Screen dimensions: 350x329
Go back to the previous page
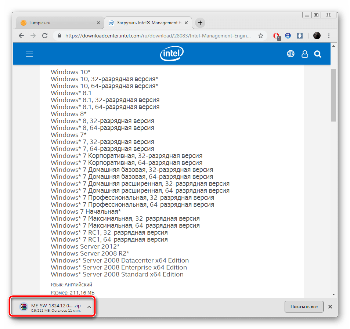point(21,36)
